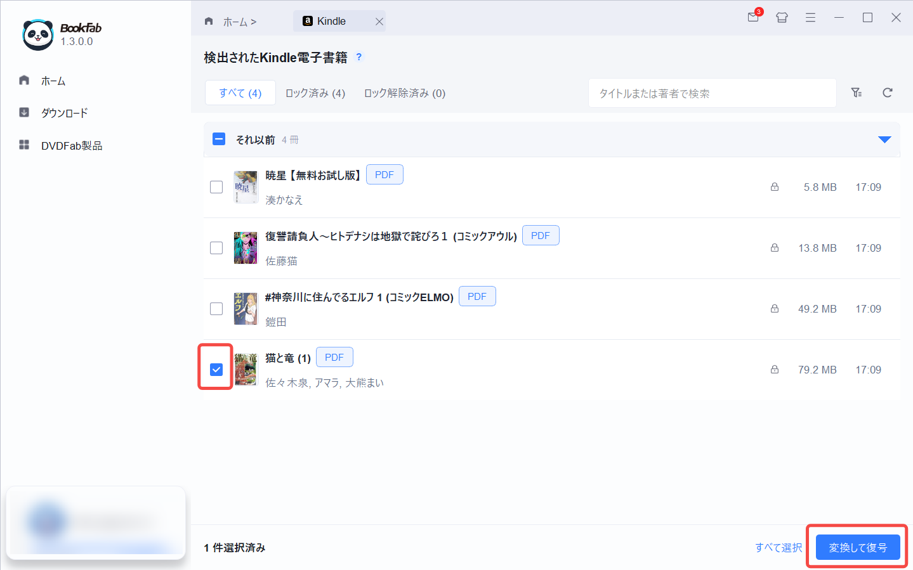
Task: Open the ダウンロード sidebar item
Action: tap(54, 113)
